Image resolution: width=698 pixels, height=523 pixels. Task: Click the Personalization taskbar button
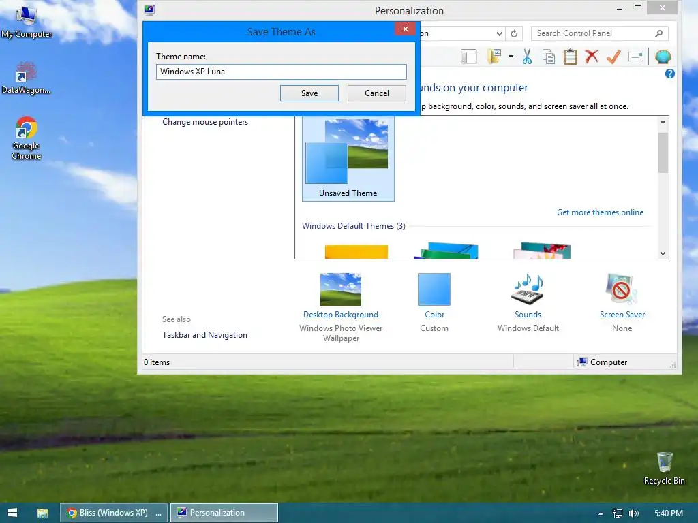point(224,513)
